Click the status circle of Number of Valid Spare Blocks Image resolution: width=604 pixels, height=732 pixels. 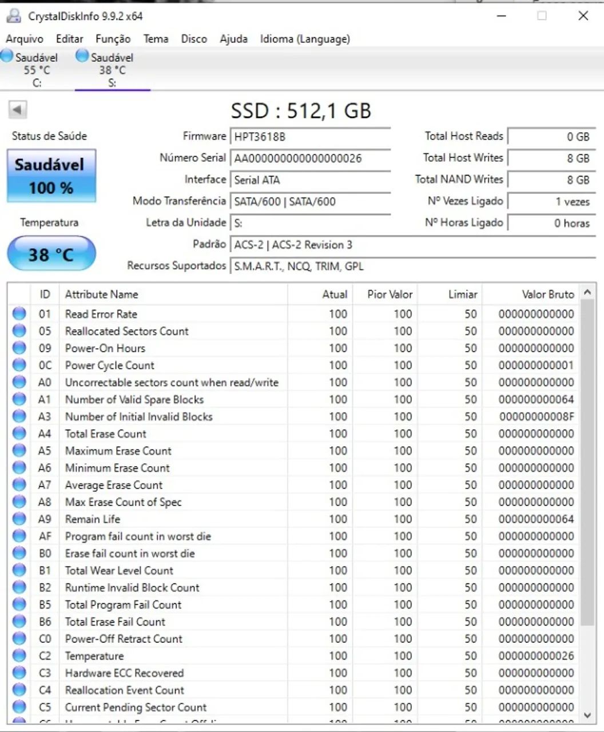coord(19,399)
